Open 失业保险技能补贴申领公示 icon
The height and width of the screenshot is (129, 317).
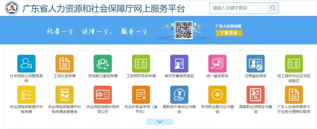(x=103, y=95)
